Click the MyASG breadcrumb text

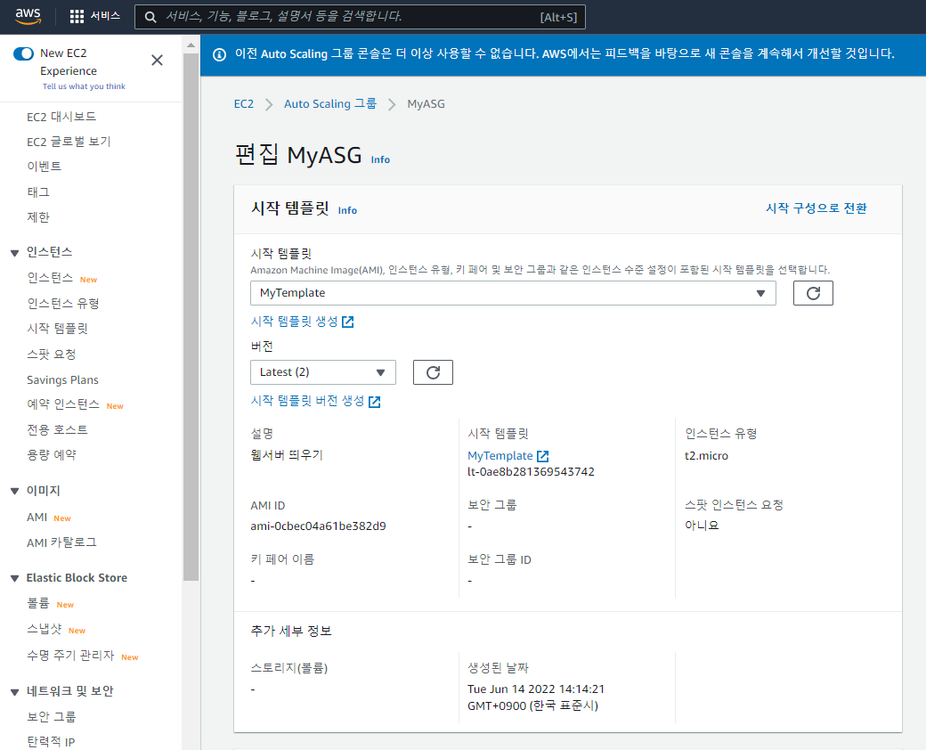click(426, 104)
